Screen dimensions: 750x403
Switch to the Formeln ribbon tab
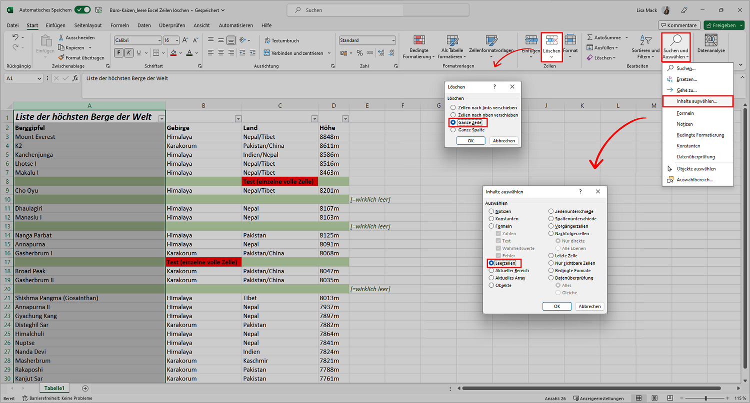(119, 25)
